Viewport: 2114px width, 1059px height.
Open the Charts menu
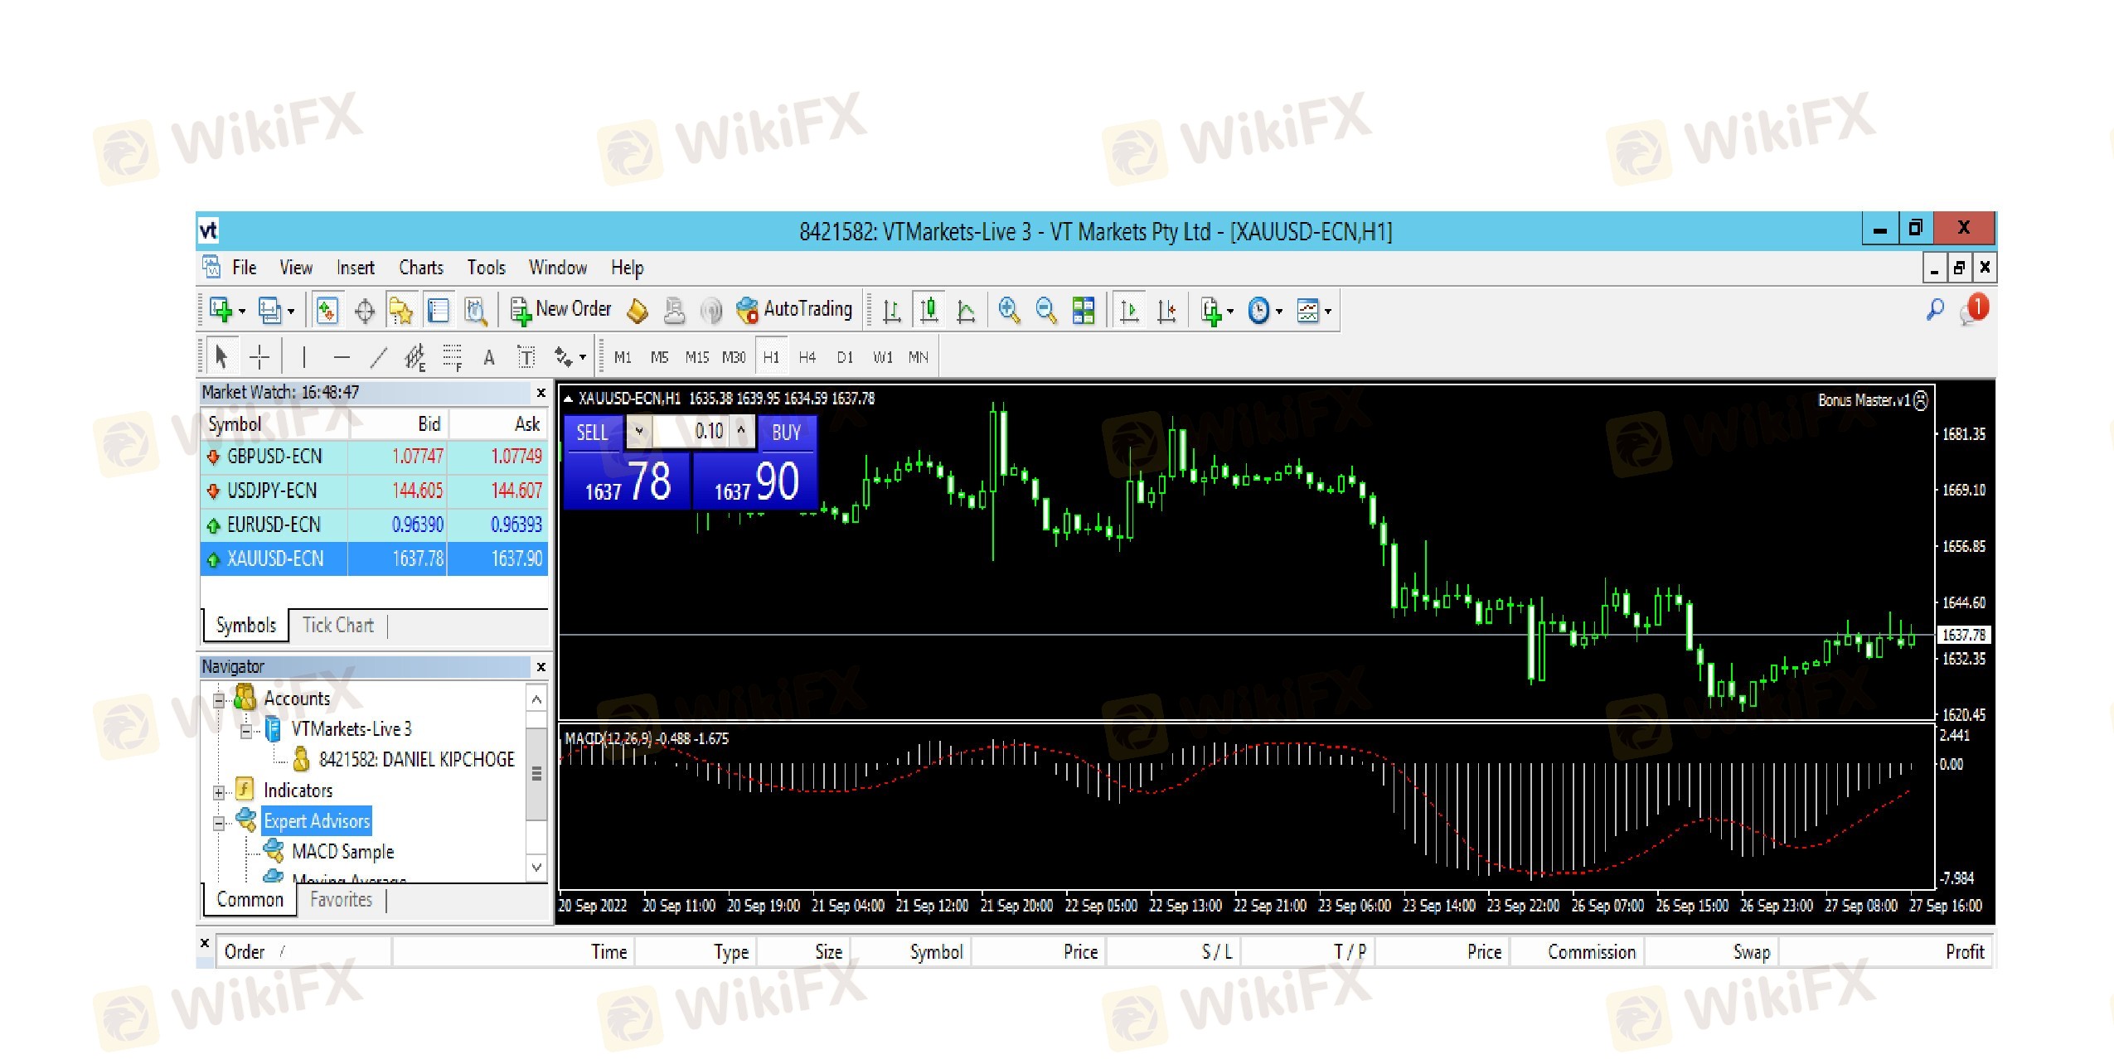click(421, 268)
